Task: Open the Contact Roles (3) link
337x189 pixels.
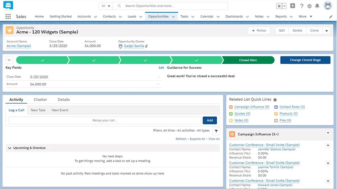Action: [x=292, y=107]
